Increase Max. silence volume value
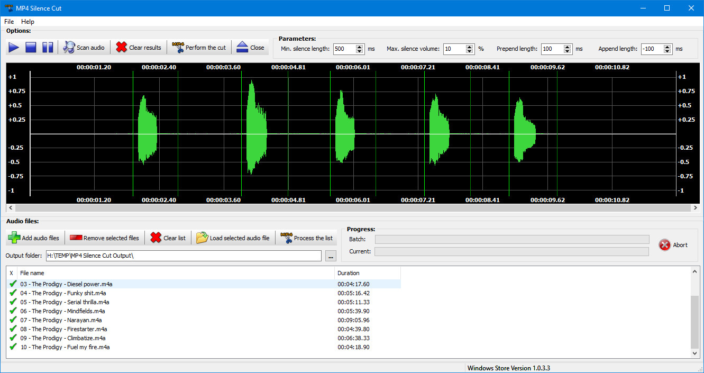Image resolution: width=704 pixels, height=373 pixels. (x=470, y=46)
